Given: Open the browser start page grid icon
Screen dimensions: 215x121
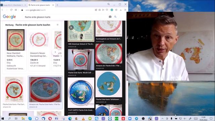Looking at the screenshot, I should pyautogui.click(x=16, y=10).
